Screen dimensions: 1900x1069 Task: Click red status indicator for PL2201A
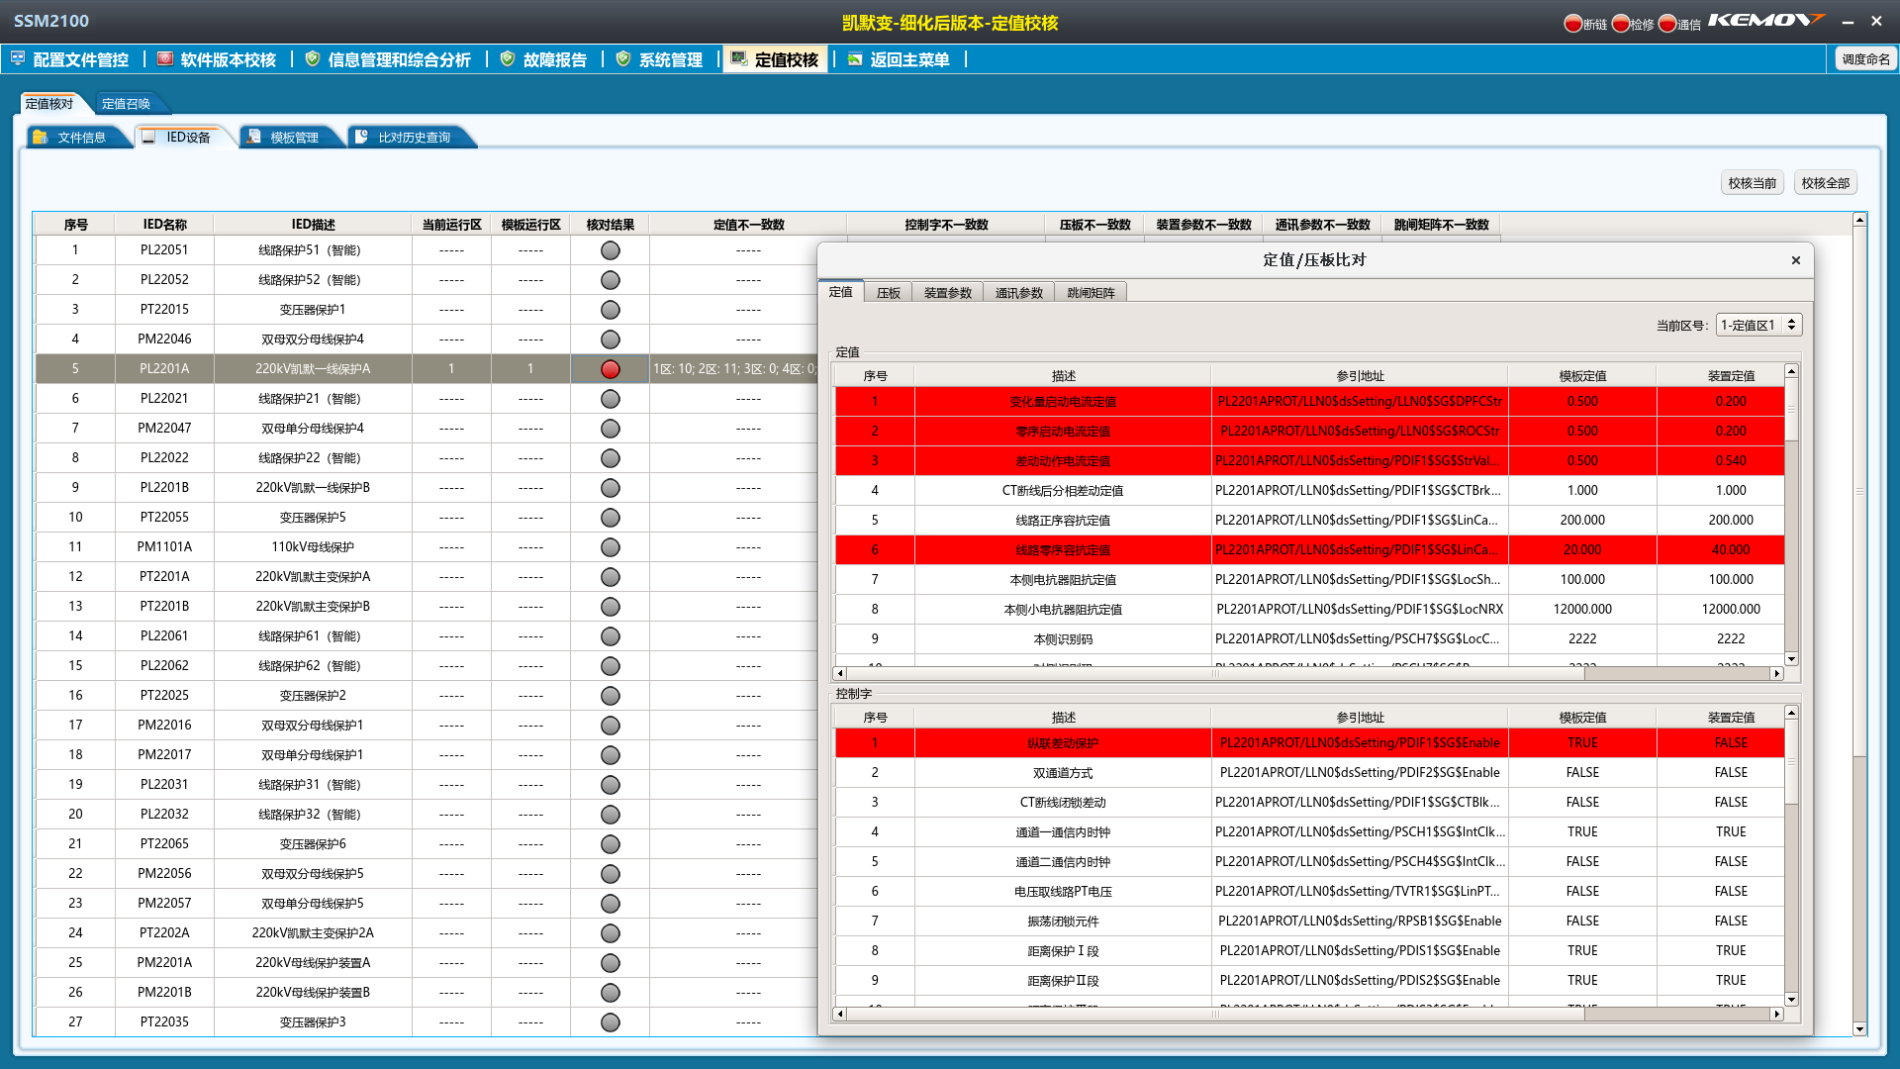pos(611,369)
